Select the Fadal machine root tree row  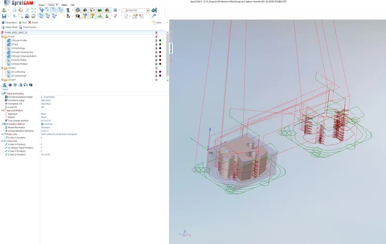coord(83,32)
